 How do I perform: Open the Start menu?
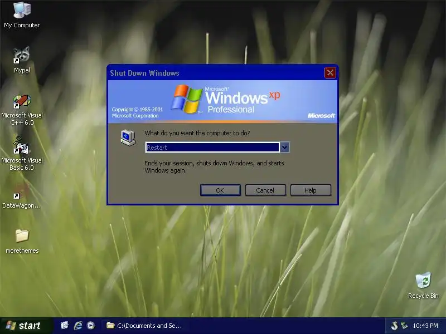26,326
